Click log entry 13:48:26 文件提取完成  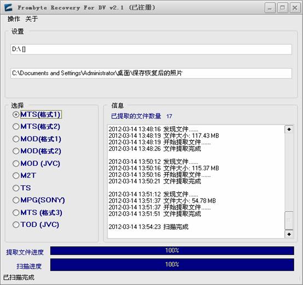155,149
